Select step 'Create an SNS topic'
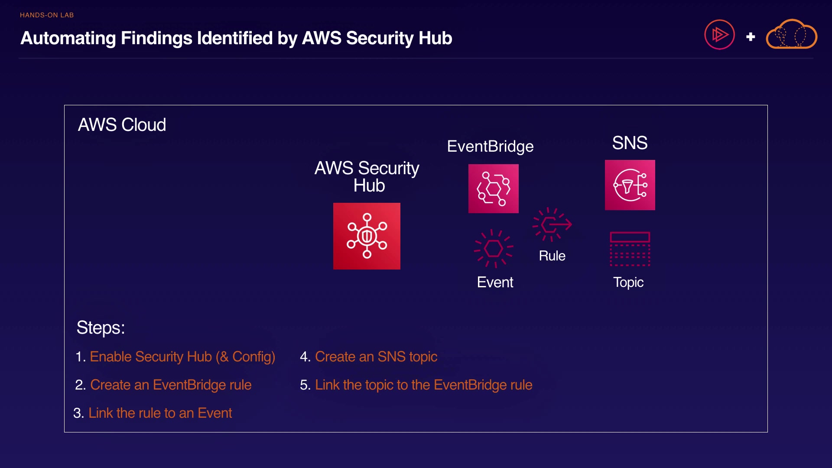Viewport: 832px width, 468px height. [x=376, y=357]
